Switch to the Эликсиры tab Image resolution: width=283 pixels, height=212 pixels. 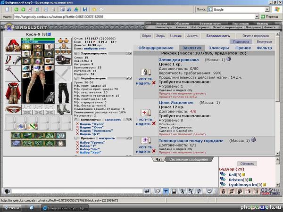click(219, 48)
